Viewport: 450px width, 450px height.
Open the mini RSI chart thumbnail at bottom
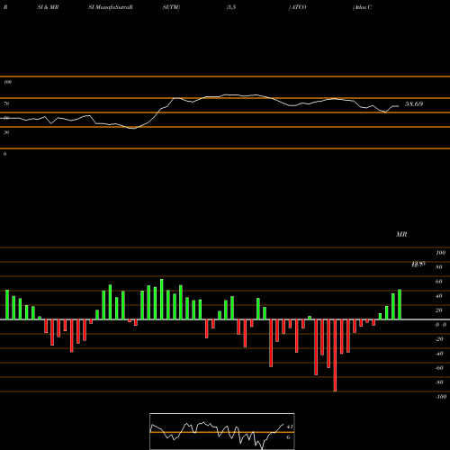(x=222, y=431)
